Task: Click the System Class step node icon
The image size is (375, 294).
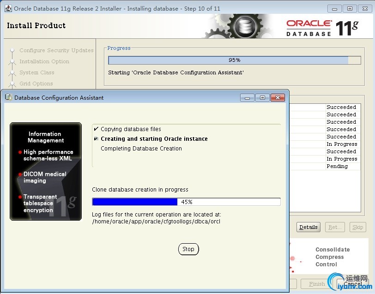Action: click(12, 72)
